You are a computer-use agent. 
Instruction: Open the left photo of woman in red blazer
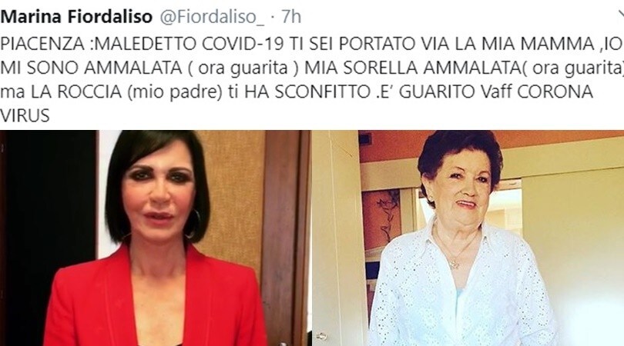click(155, 238)
